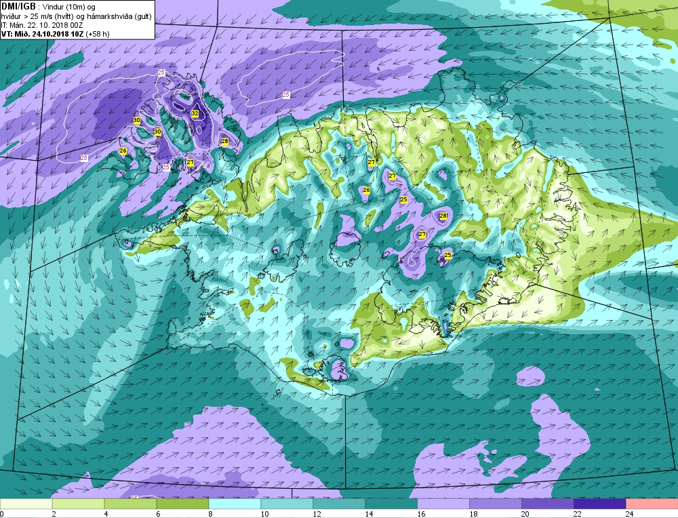678x518 pixels.
Task: Pick the pink legend swatch above 24
Action: click(652, 504)
